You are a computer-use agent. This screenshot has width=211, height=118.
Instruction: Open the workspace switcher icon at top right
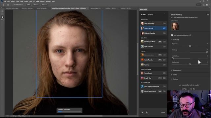coord(207,5)
